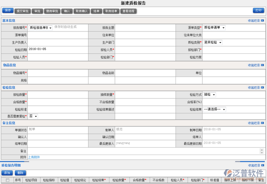Click the 添加 add row button

coord(7,173)
